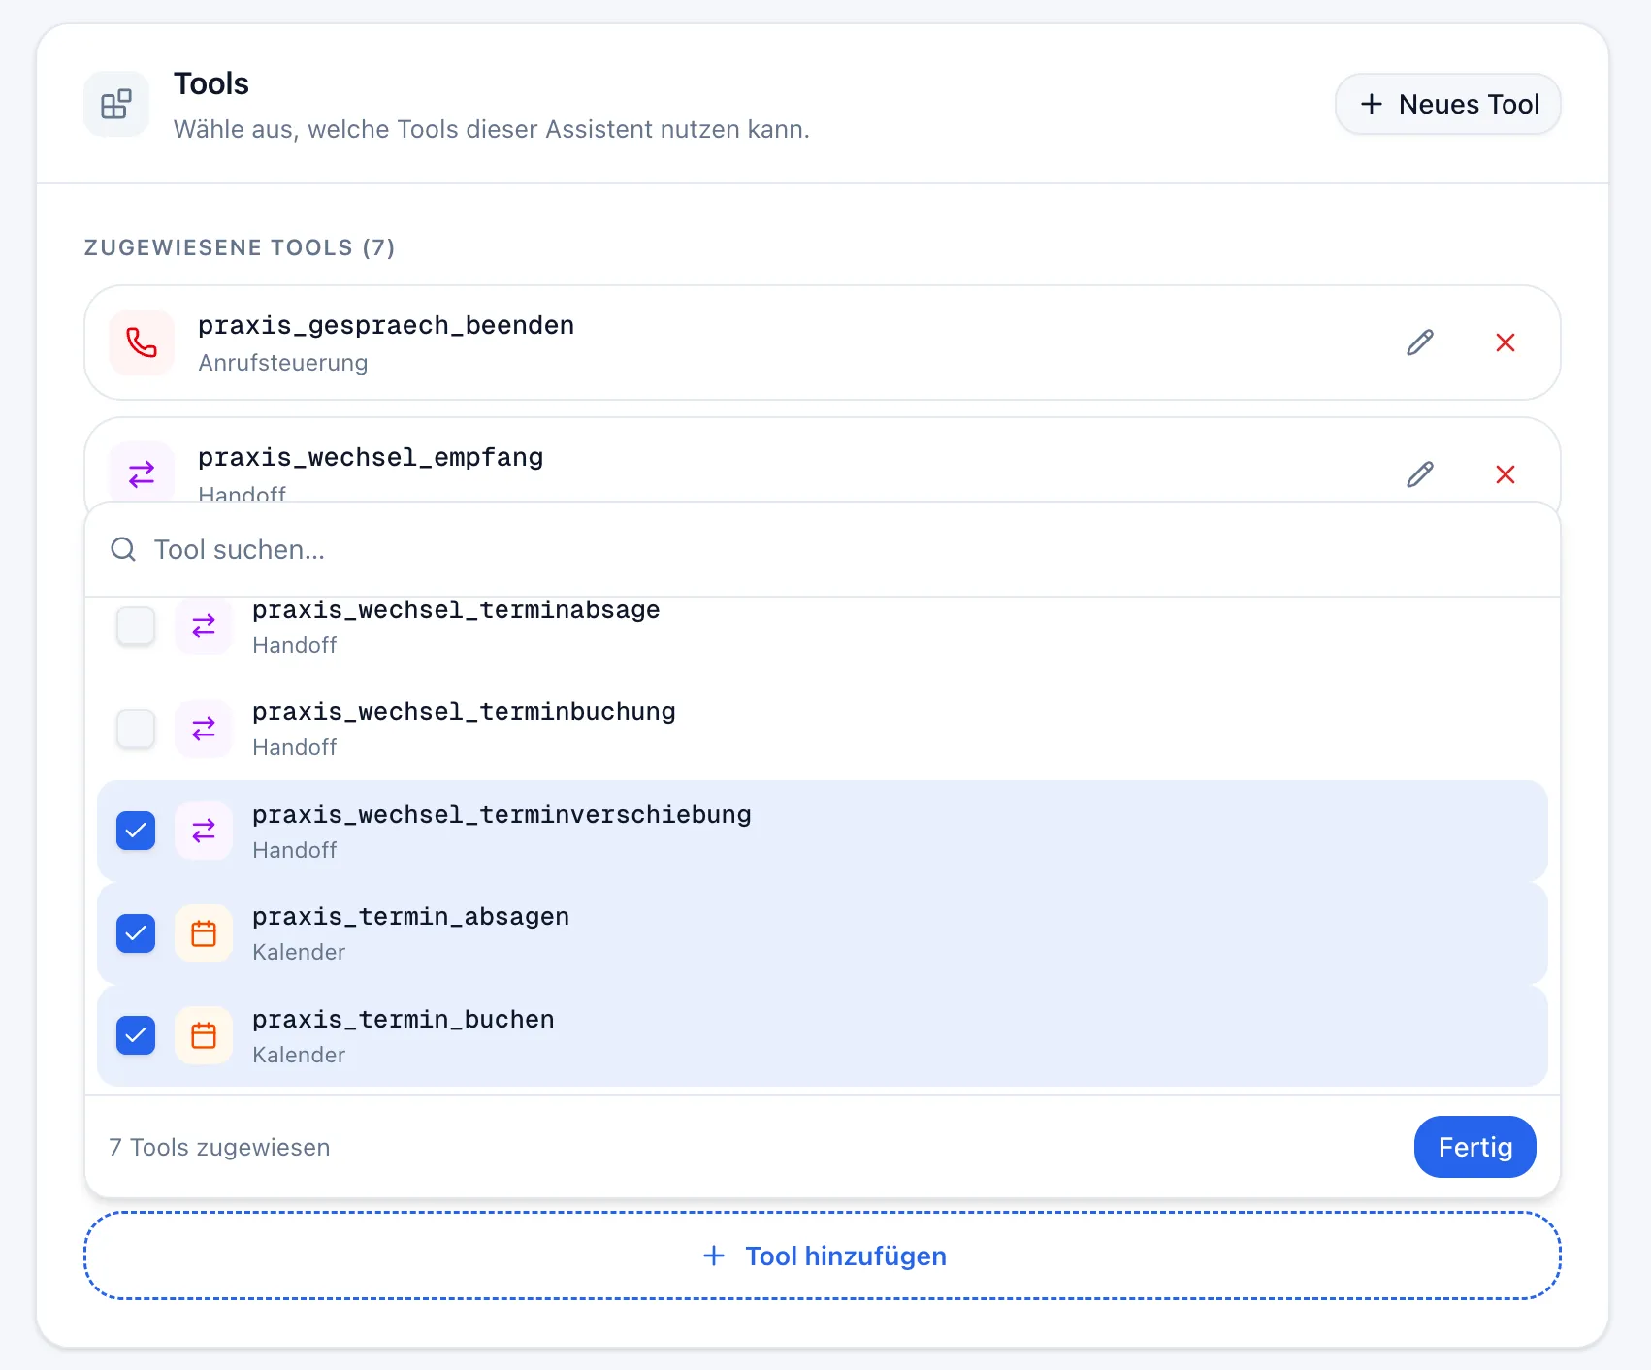
Task: Select the praxis_termin_buchen tool name
Action: [403, 1020]
